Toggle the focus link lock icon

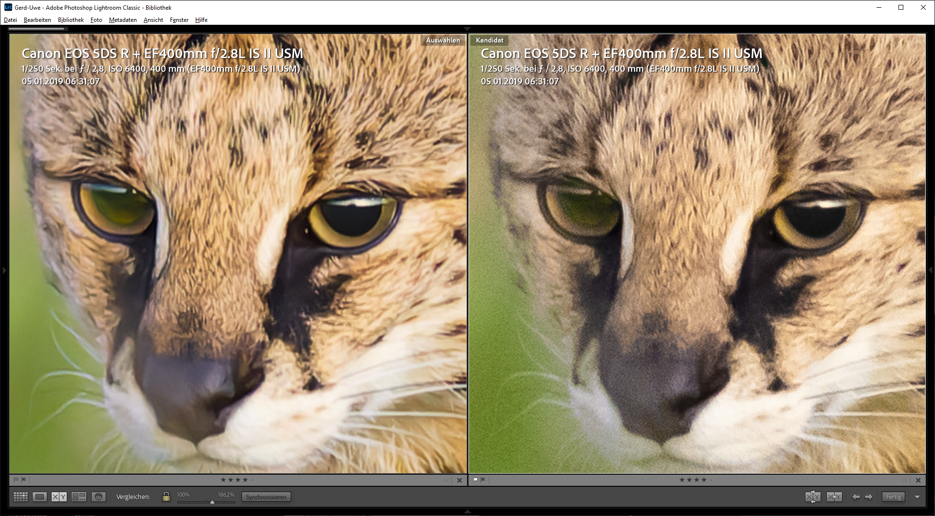(166, 497)
